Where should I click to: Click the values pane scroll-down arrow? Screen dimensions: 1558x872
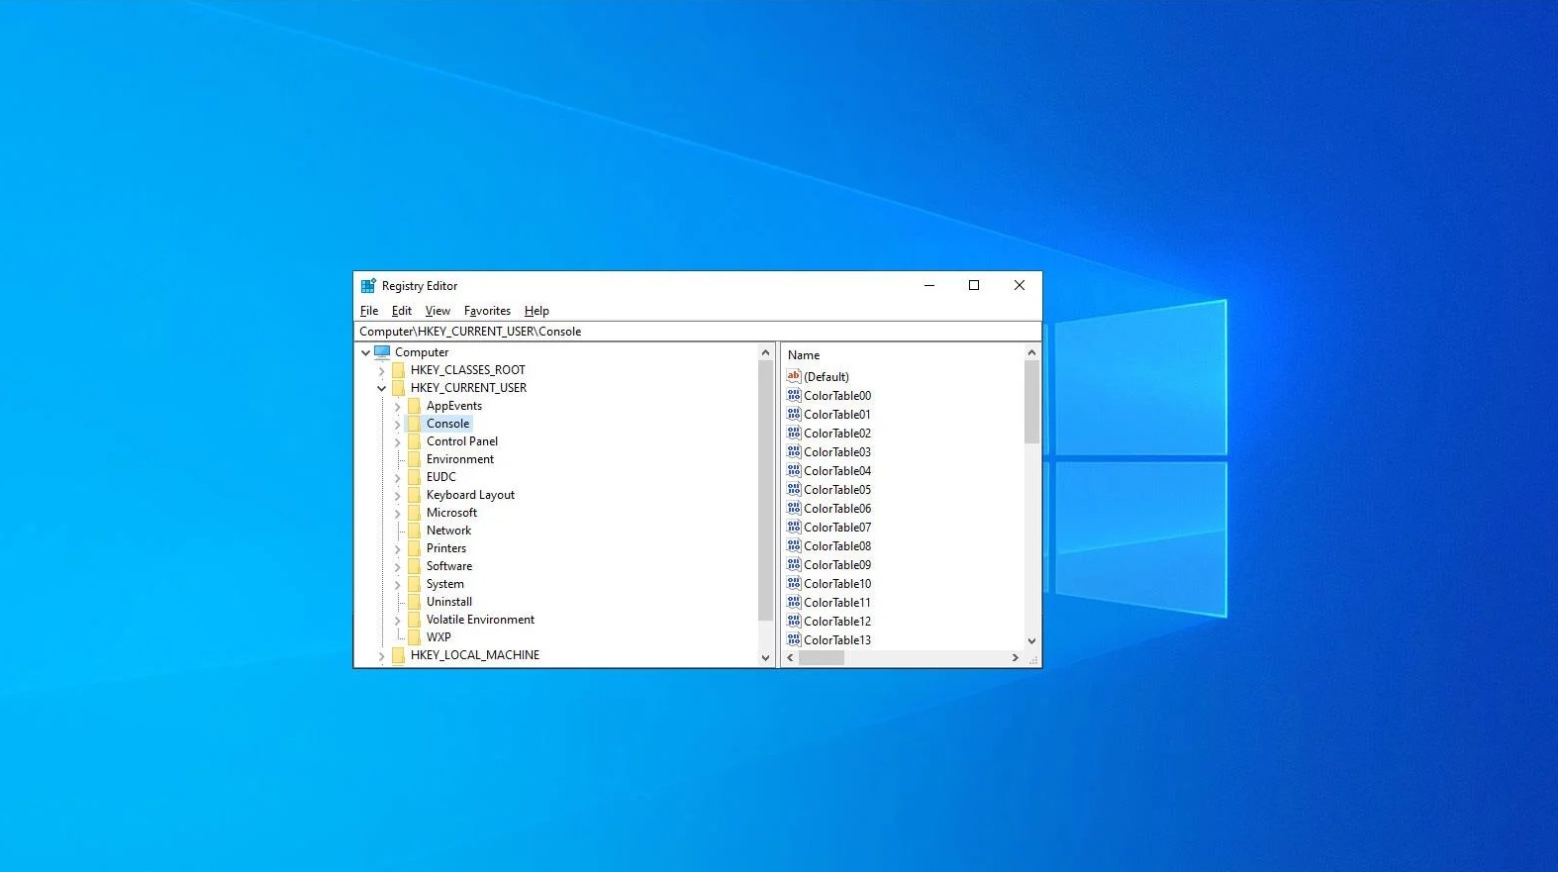1031,641
